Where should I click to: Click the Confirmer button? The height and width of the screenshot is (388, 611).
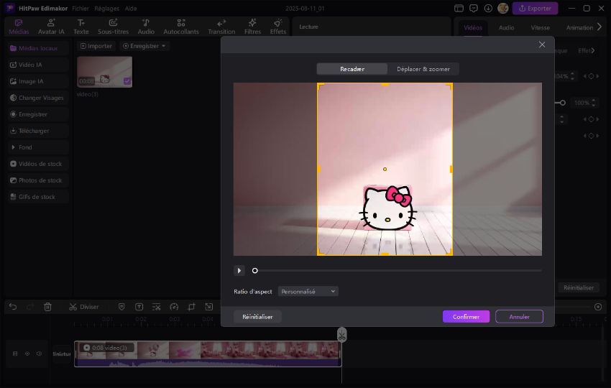(466, 317)
